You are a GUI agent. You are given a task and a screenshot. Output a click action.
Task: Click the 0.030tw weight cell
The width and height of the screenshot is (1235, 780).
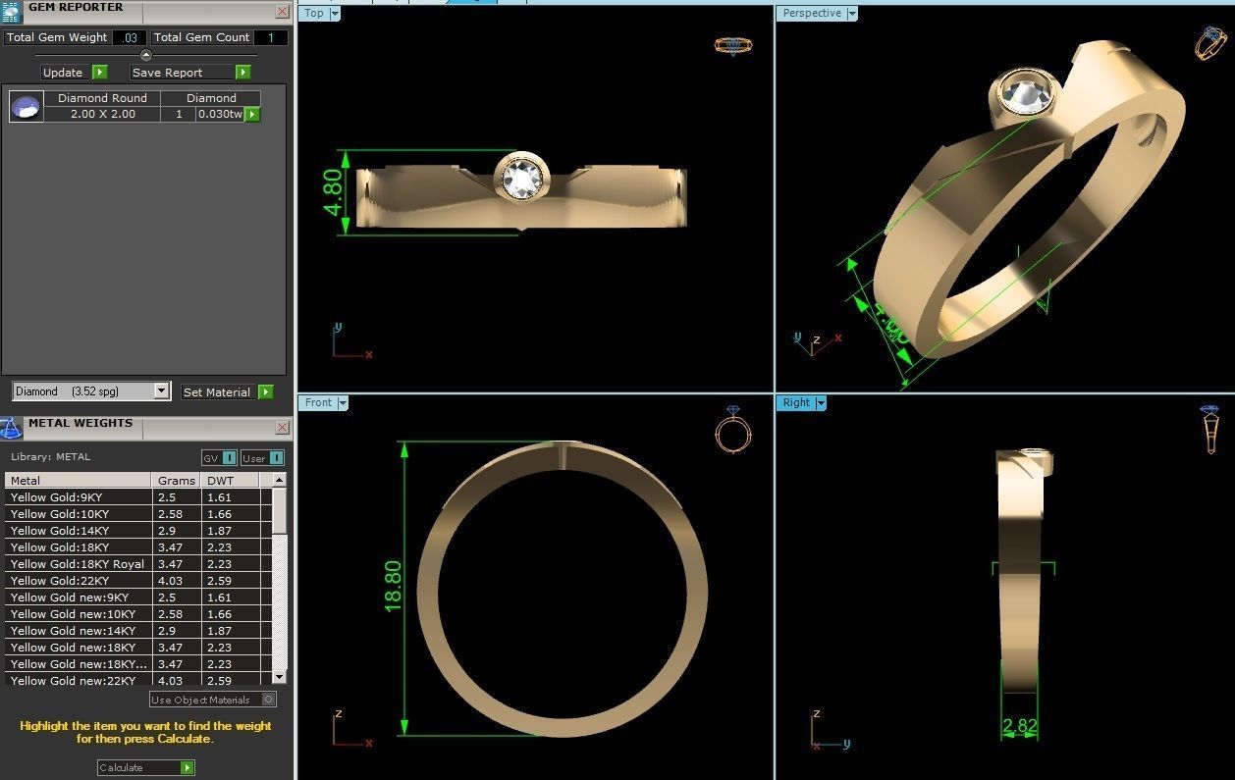(220, 114)
